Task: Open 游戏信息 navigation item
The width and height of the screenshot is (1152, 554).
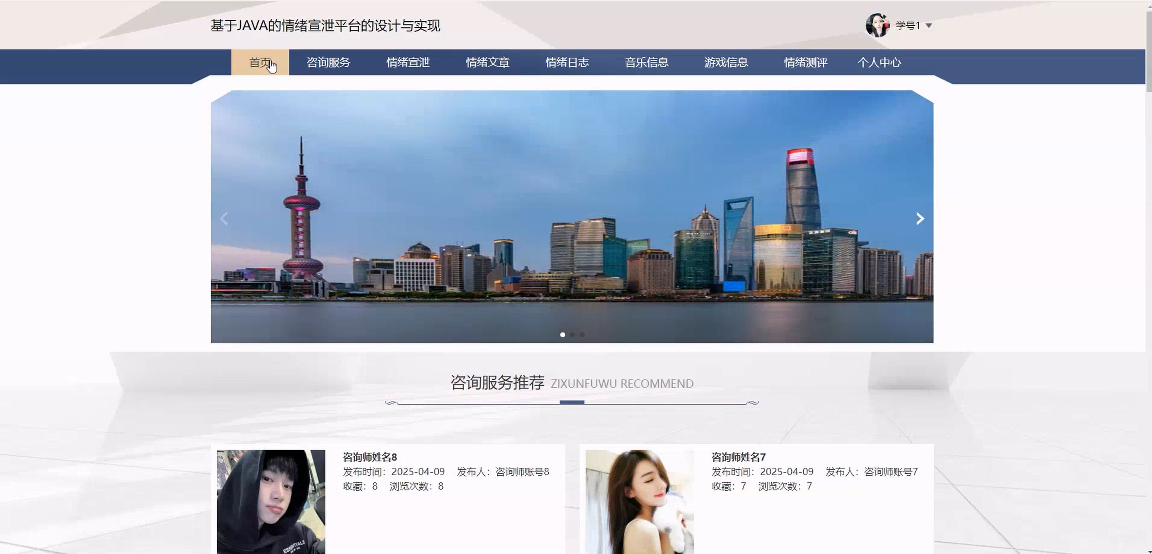Action: pyautogui.click(x=726, y=63)
